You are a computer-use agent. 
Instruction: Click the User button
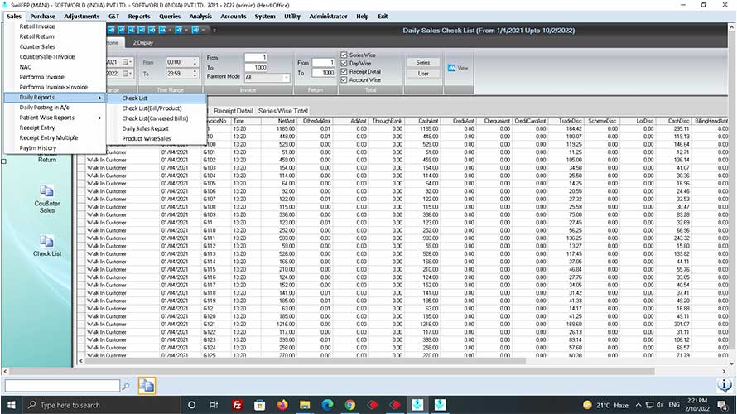point(422,74)
